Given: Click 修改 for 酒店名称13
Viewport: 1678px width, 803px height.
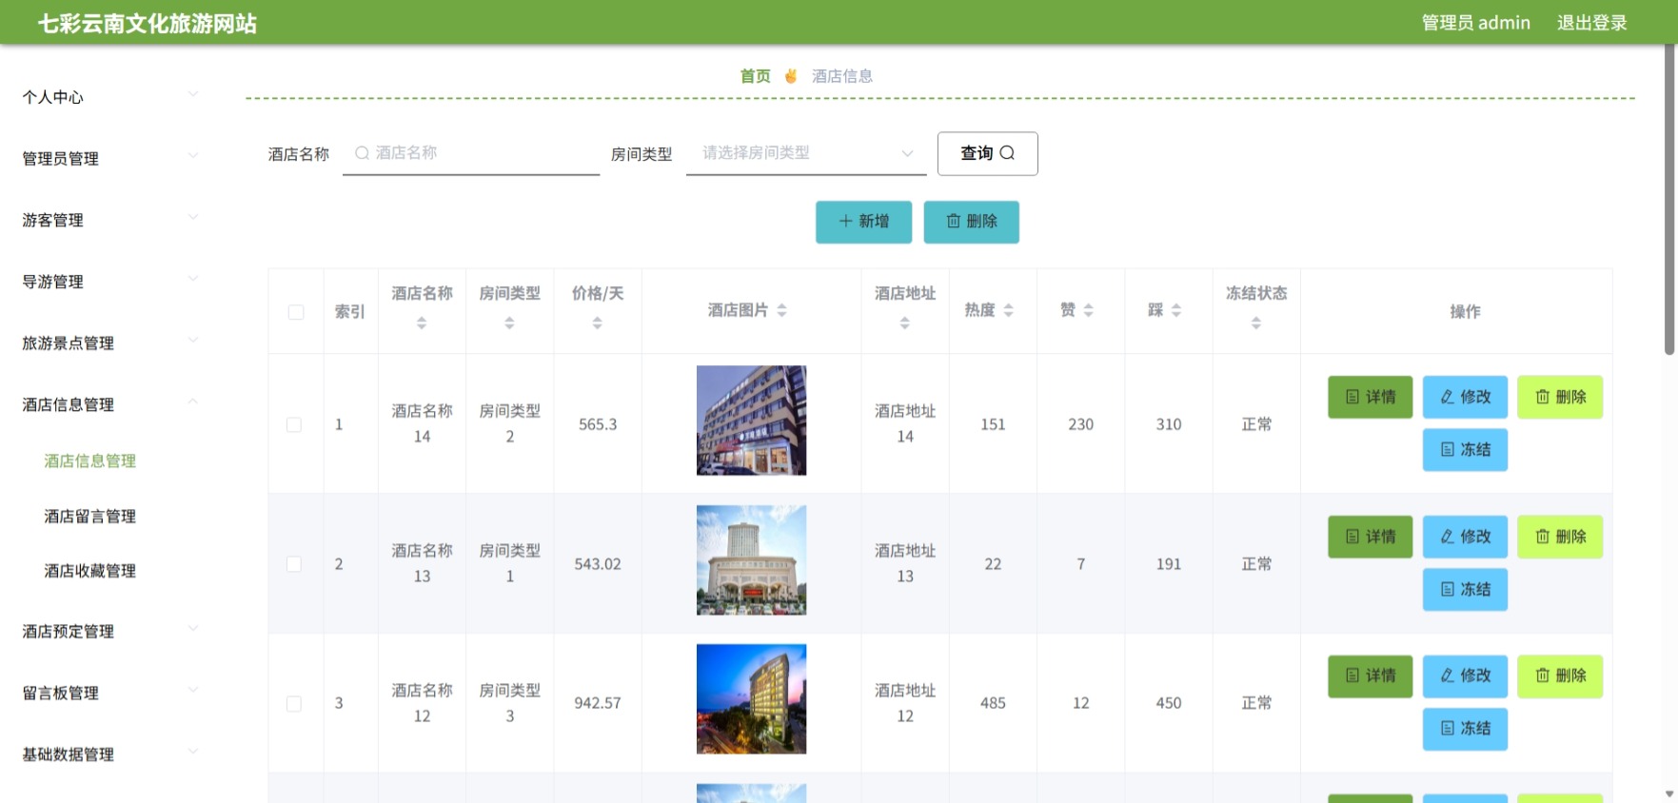Looking at the screenshot, I should (x=1465, y=537).
